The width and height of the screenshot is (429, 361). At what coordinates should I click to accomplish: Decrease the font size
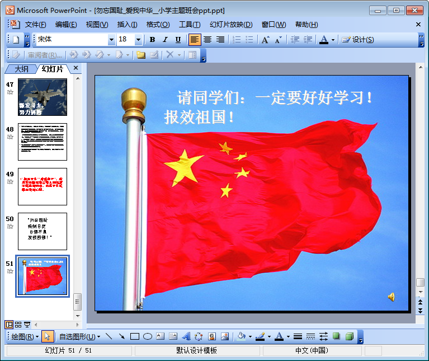point(278,40)
